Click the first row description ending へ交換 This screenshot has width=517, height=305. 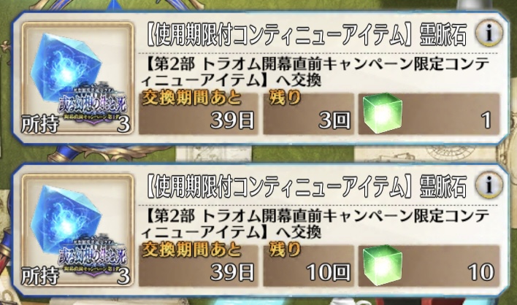click(x=315, y=72)
